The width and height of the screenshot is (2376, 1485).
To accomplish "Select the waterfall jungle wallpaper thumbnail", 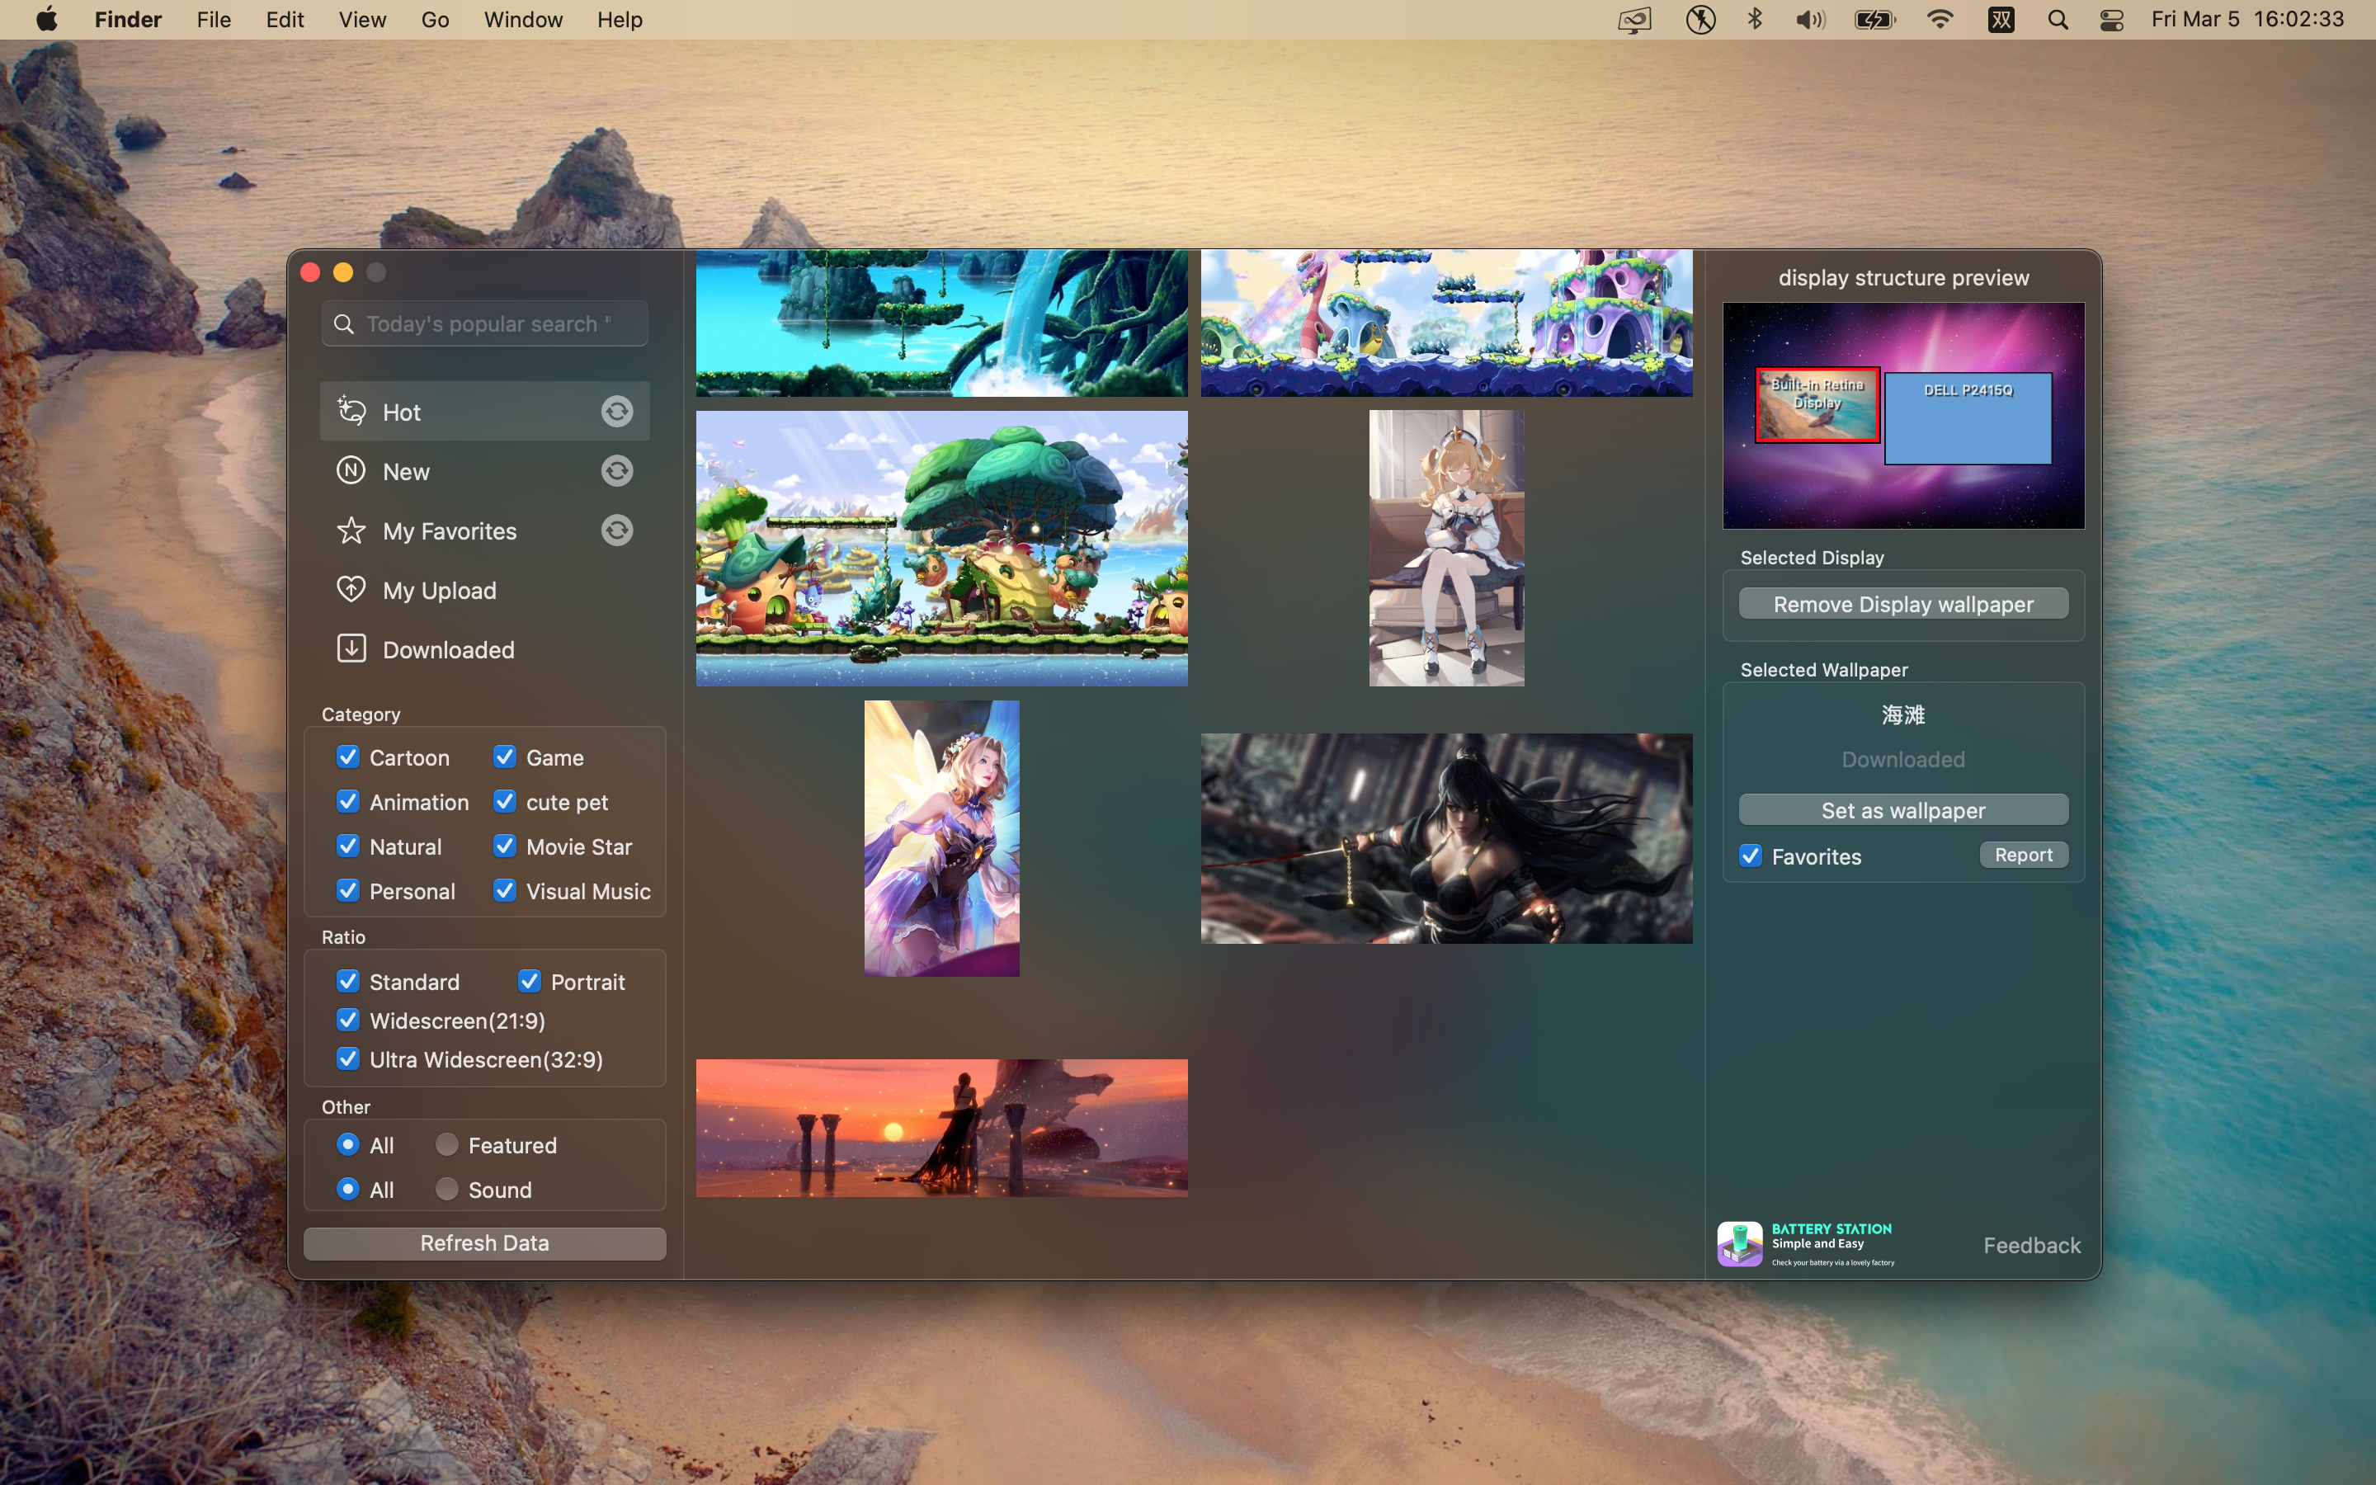I will pos(941,323).
